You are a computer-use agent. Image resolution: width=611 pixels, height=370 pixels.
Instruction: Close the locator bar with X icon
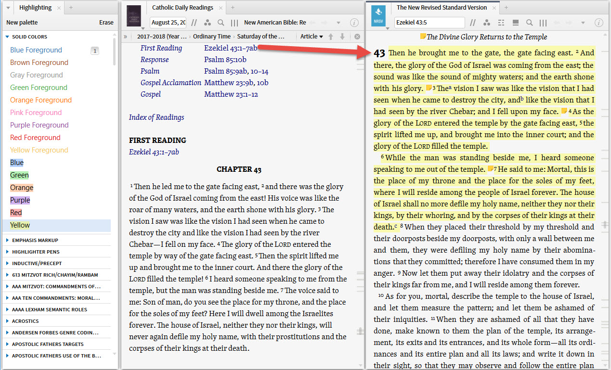point(357,37)
